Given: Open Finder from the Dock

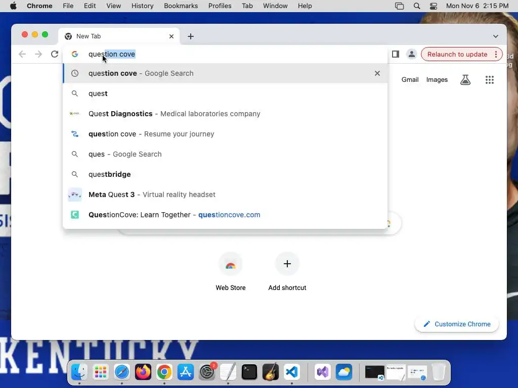Looking at the screenshot, I should point(79,372).
